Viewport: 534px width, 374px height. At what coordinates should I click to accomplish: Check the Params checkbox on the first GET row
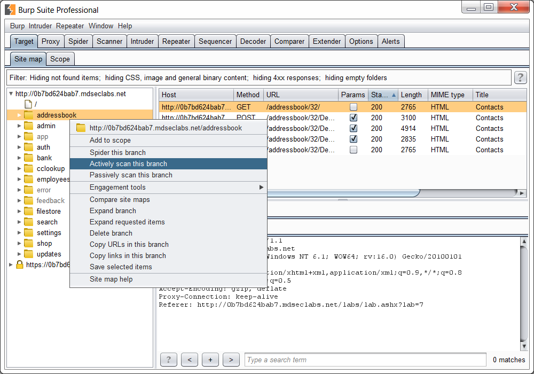[353, 107]
